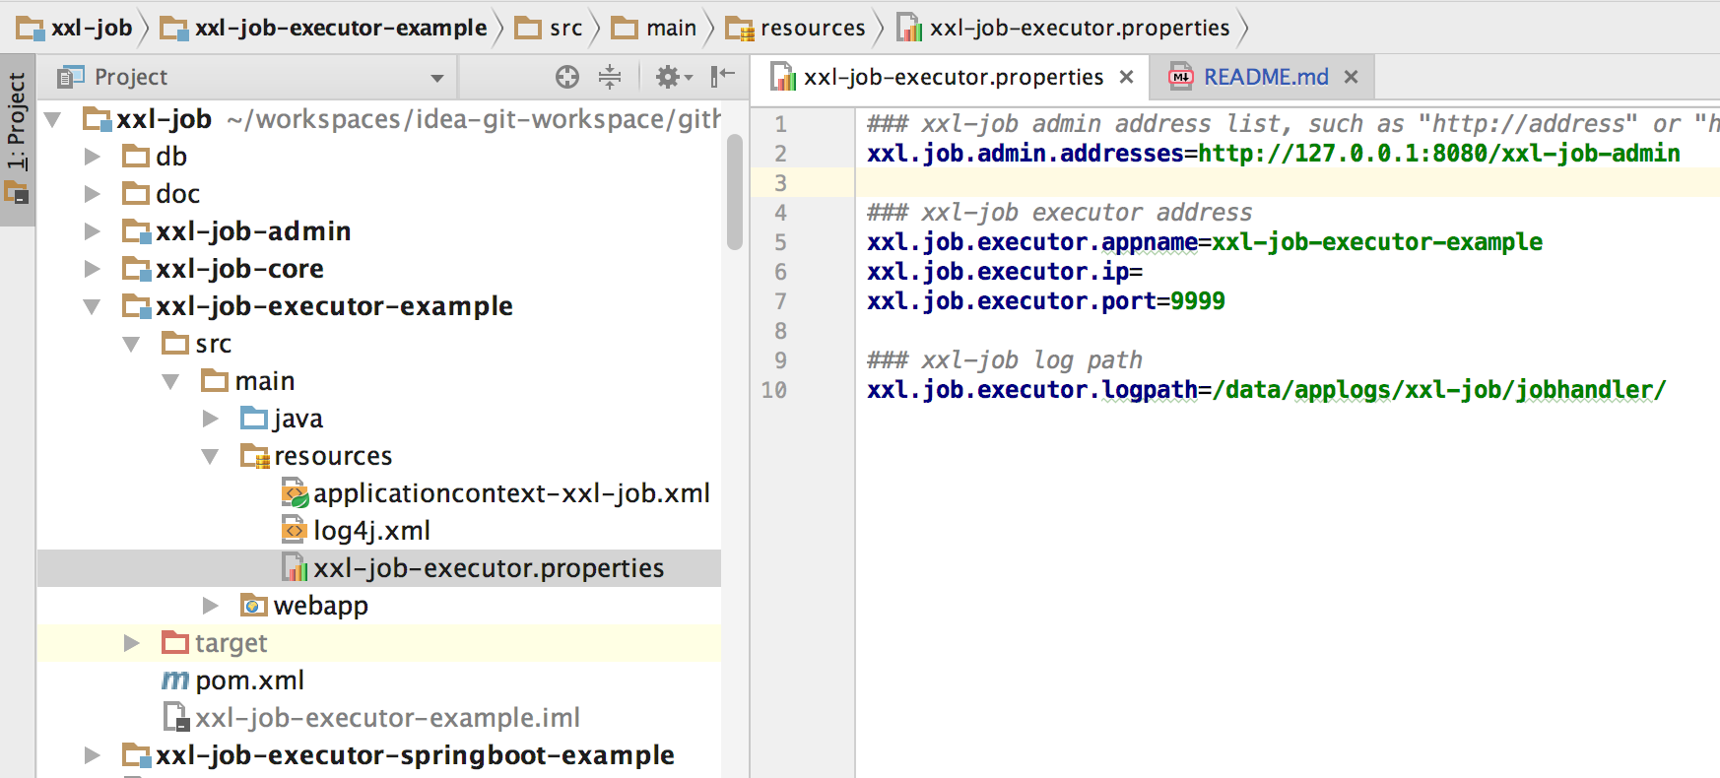Click the xxl-job-core module folder icon
The width and height of the screenshot is (1720, 778).
(136, 269)
